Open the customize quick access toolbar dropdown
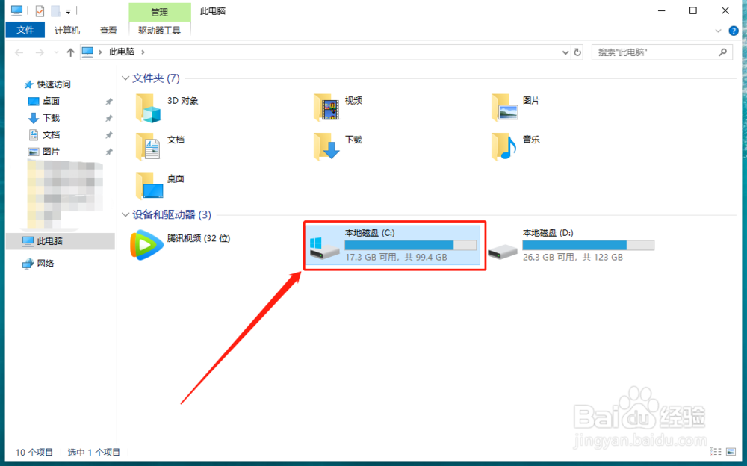 click(68, 11)
